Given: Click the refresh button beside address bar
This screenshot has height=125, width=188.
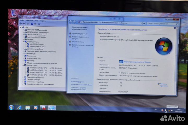Looking at the screenshot, I should (144, 23).
